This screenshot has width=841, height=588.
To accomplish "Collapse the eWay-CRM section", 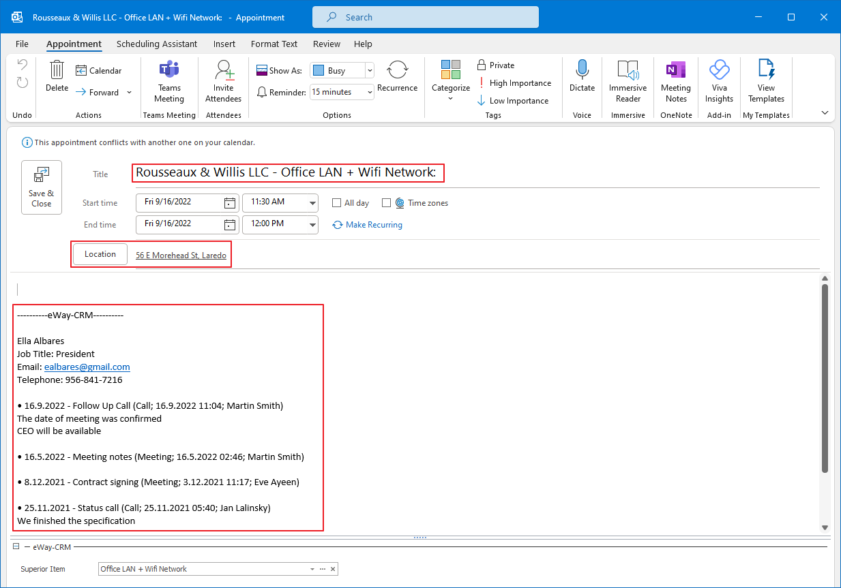I will click(16, 546).
